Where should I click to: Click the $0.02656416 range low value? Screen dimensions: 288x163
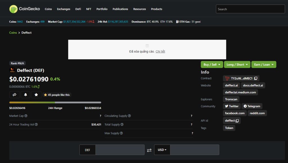[x=17, y=108]
